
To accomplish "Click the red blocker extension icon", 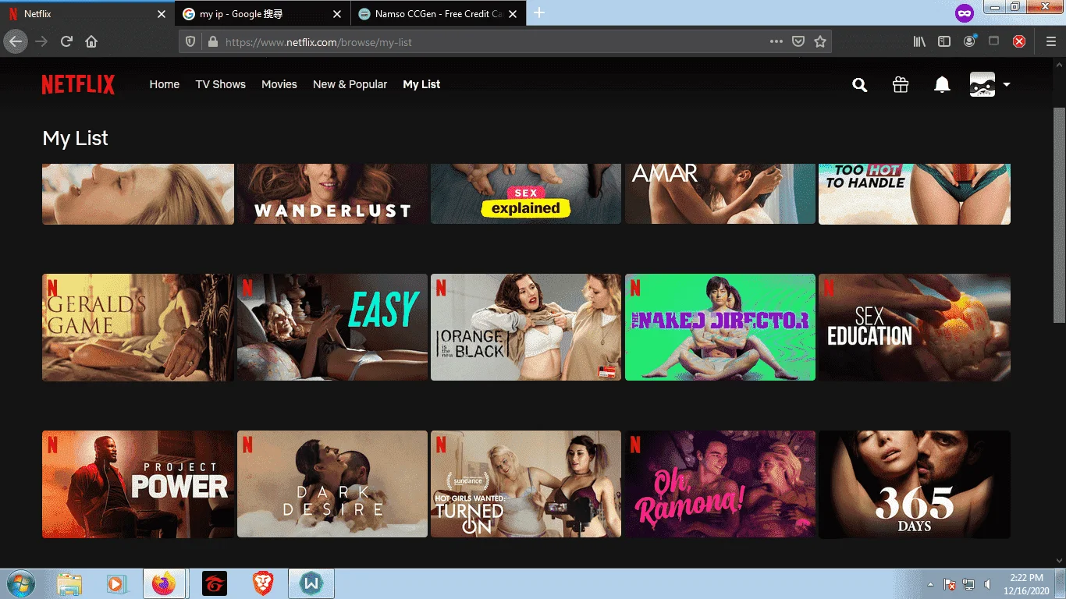I will [1018, 42].
